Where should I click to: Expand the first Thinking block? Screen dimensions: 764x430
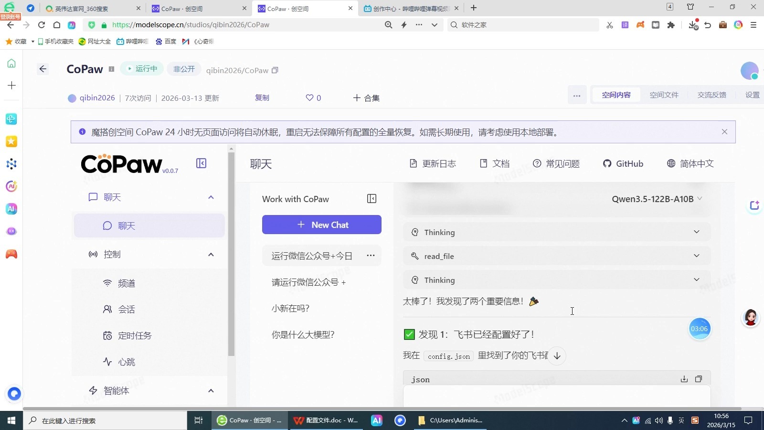coord(557,232)
